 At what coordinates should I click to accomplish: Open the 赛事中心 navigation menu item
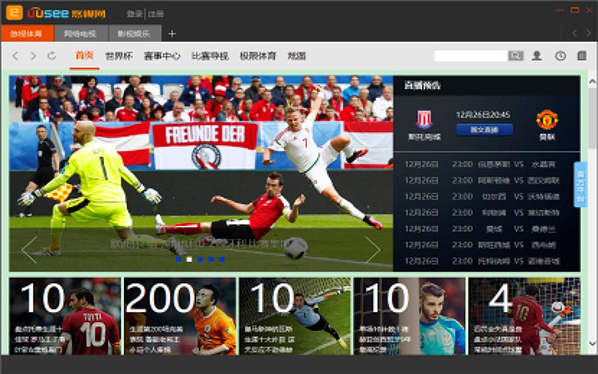coord(162,56)
